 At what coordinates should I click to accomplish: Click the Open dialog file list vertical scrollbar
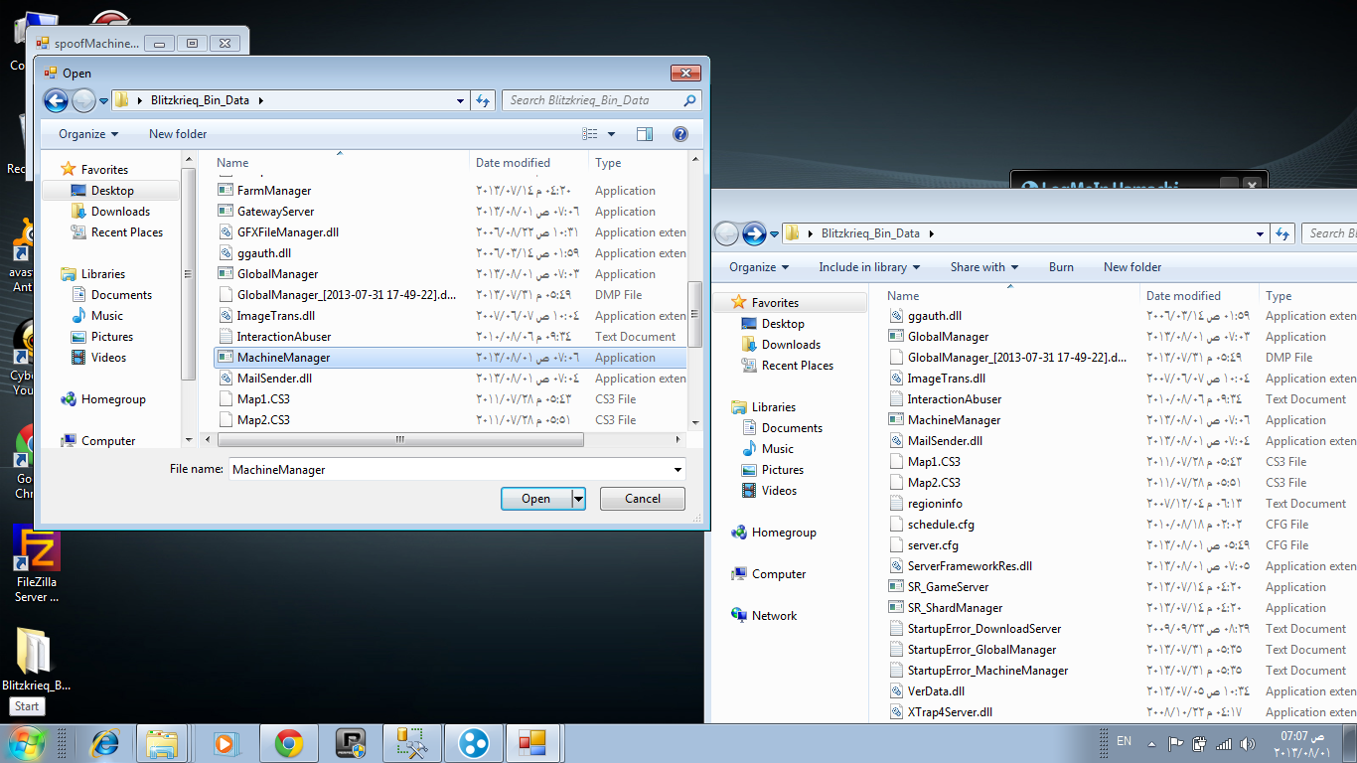click(x=694, y=313)
